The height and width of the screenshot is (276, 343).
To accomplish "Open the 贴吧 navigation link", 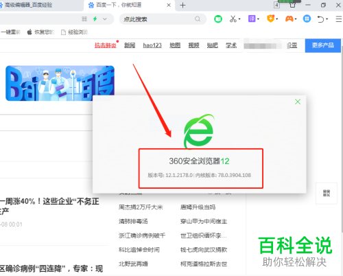I will [x=213, y=45].
